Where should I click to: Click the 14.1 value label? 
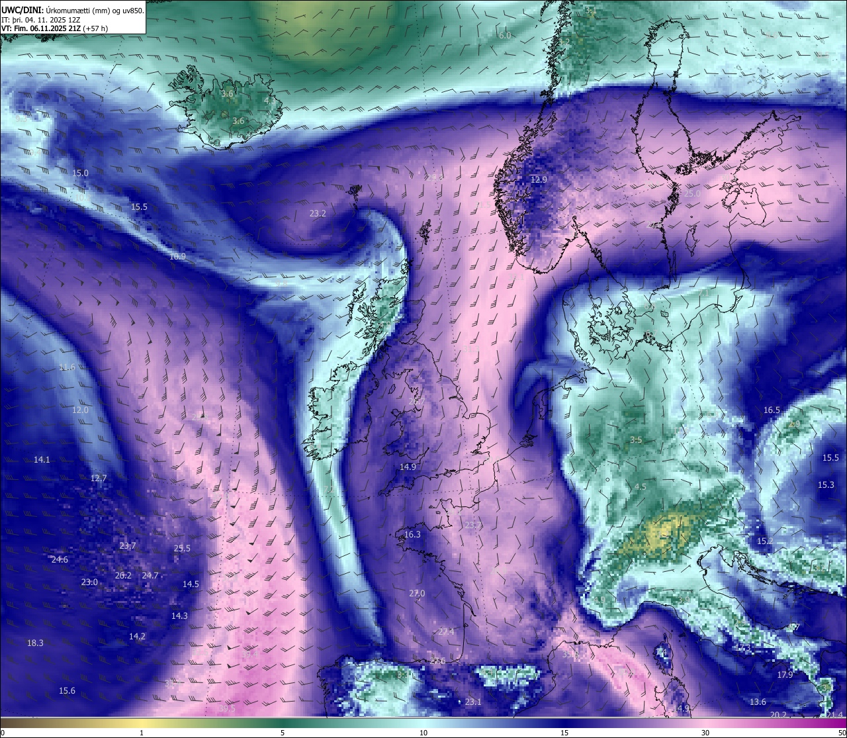click(x=42, y=459)
